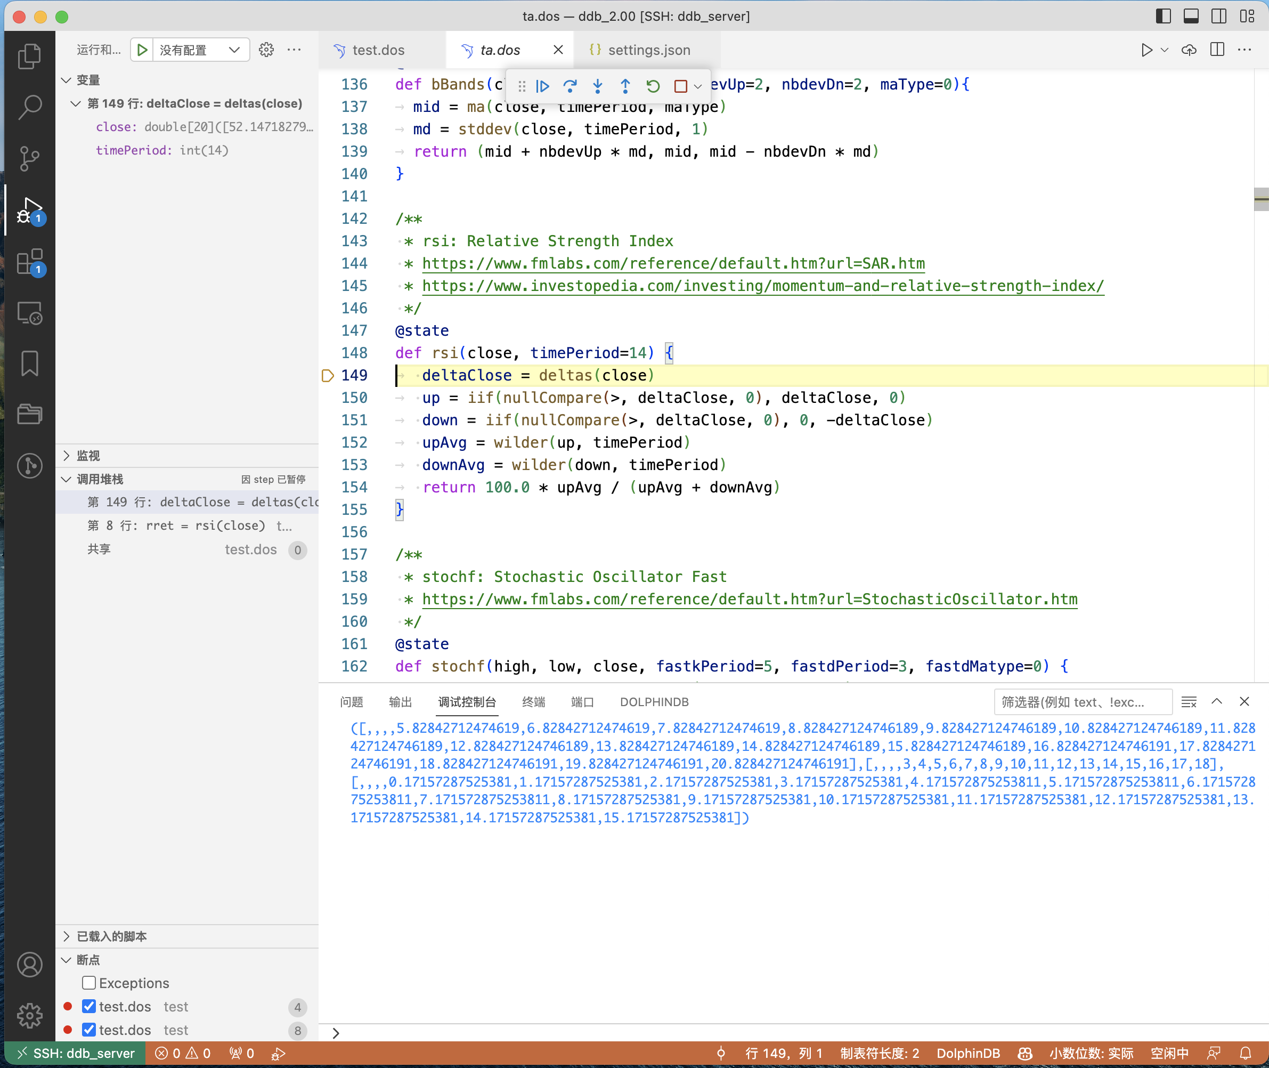This screenshot has height=1068, width=1269.
Task: Stop the debugging session
Action: click(x=680, y=86)
